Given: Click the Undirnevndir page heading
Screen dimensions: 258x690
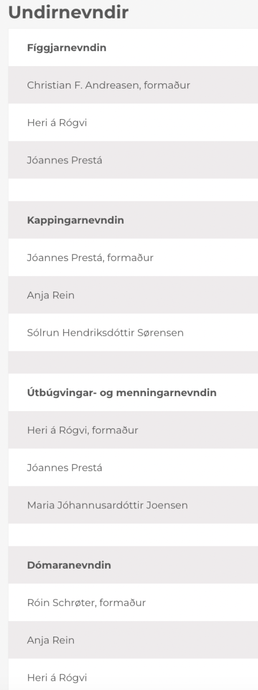Looking at the screenshot, I should (69, 12).
